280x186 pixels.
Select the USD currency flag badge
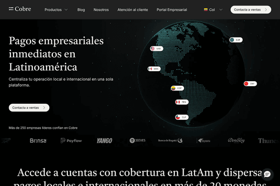click(x=157, y=49)
